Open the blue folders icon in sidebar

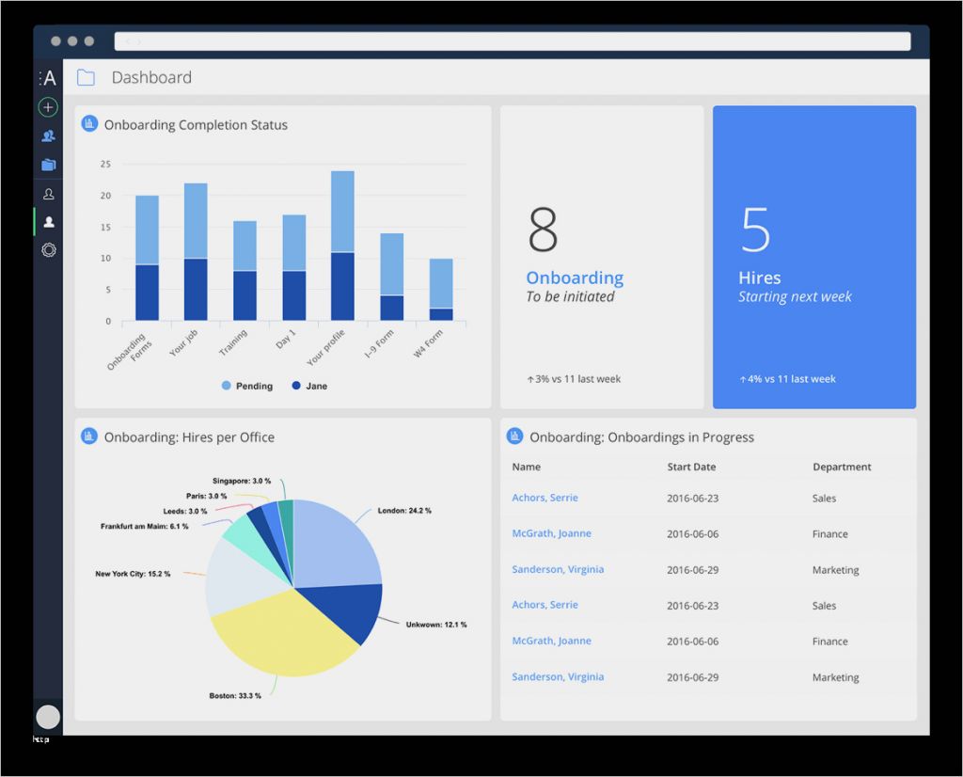point(48,165)
